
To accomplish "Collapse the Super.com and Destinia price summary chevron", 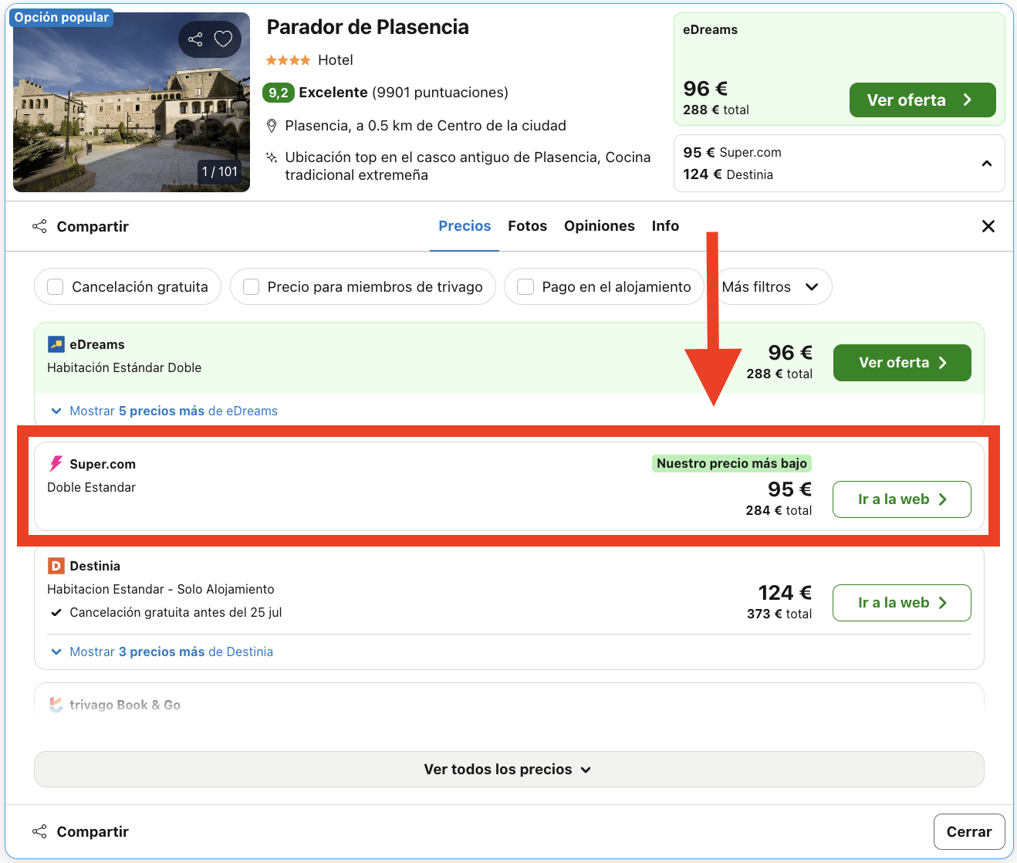I will [987, 164].
